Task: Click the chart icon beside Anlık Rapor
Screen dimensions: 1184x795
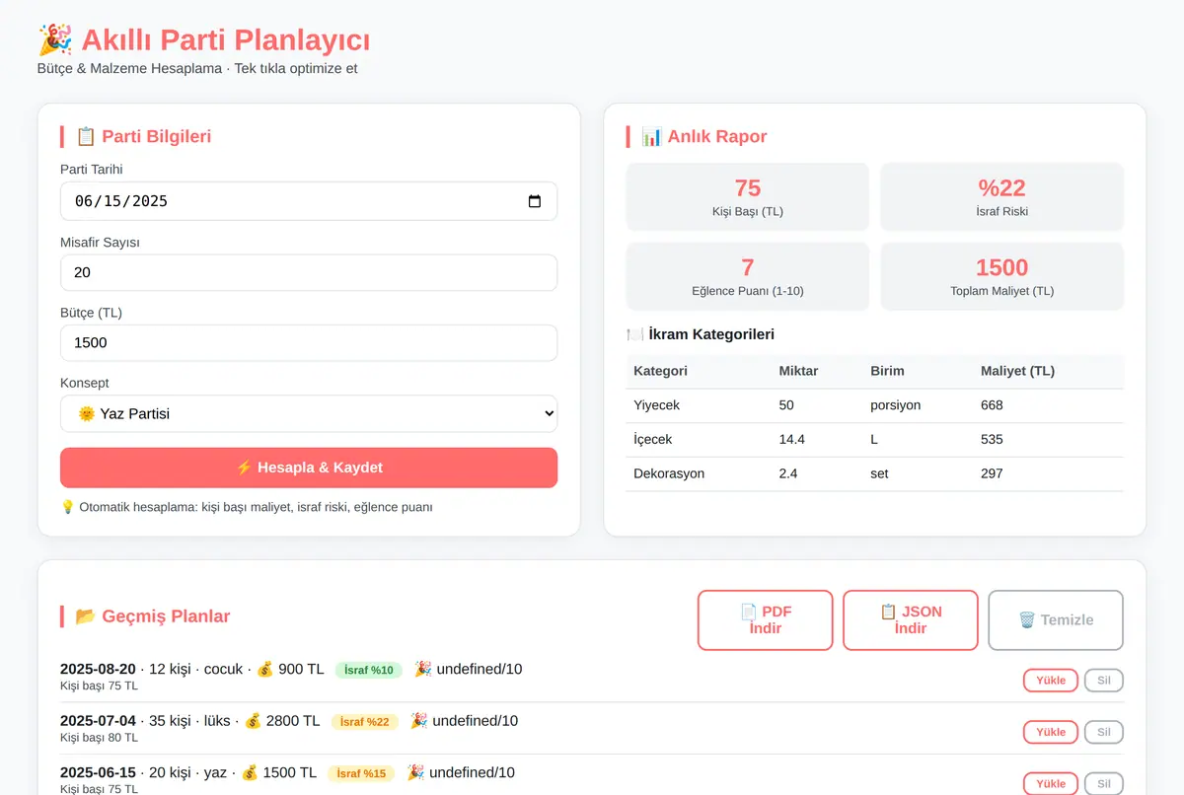Action: click(651, 137)
